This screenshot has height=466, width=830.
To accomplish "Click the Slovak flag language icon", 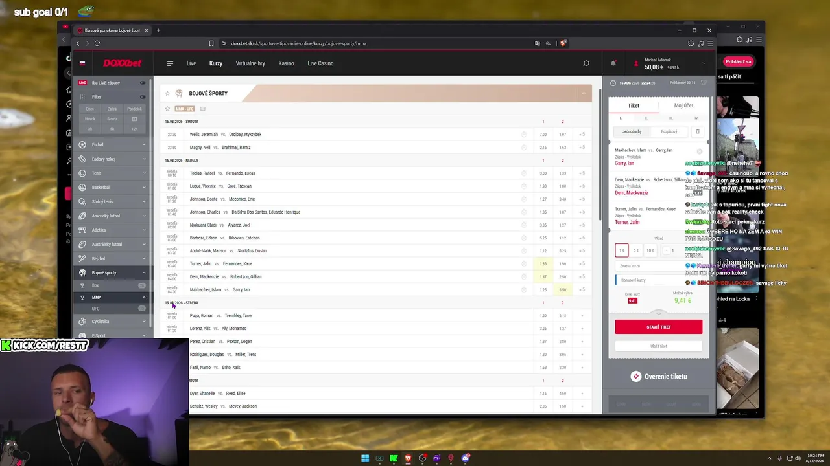I will [82, 63].
